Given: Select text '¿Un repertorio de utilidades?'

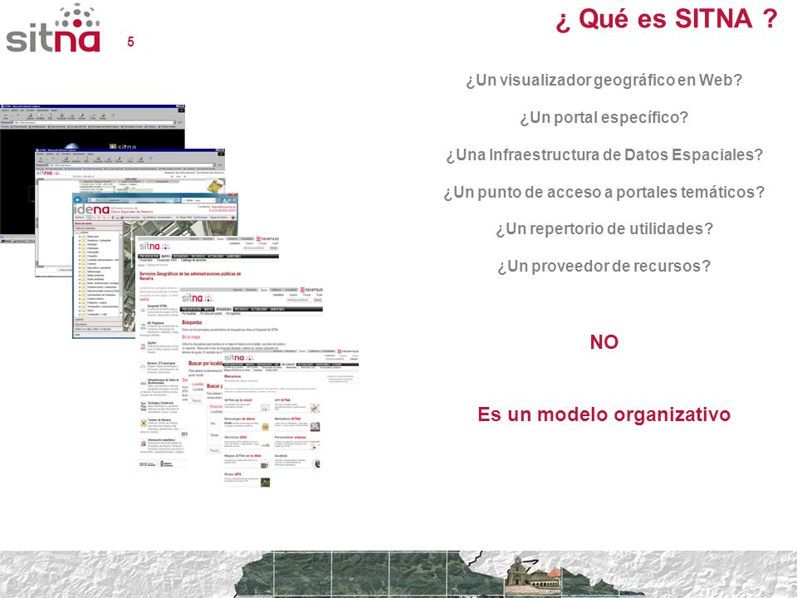Looking at the screenshot, I should point(604,229).
